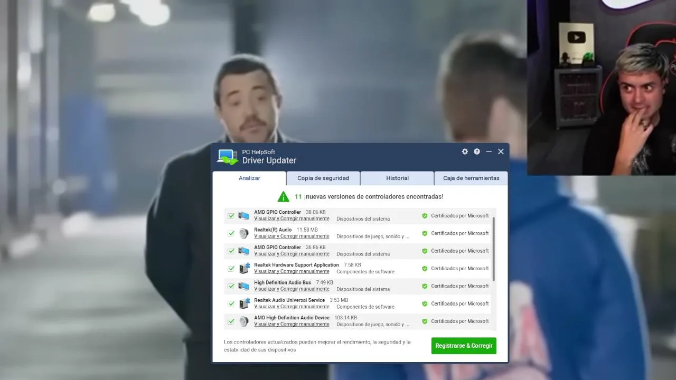This screenshot has height=380, width=676.
Task: Deselect Realtek Hardware Support Application checkbox
Action: click(231, 269)
